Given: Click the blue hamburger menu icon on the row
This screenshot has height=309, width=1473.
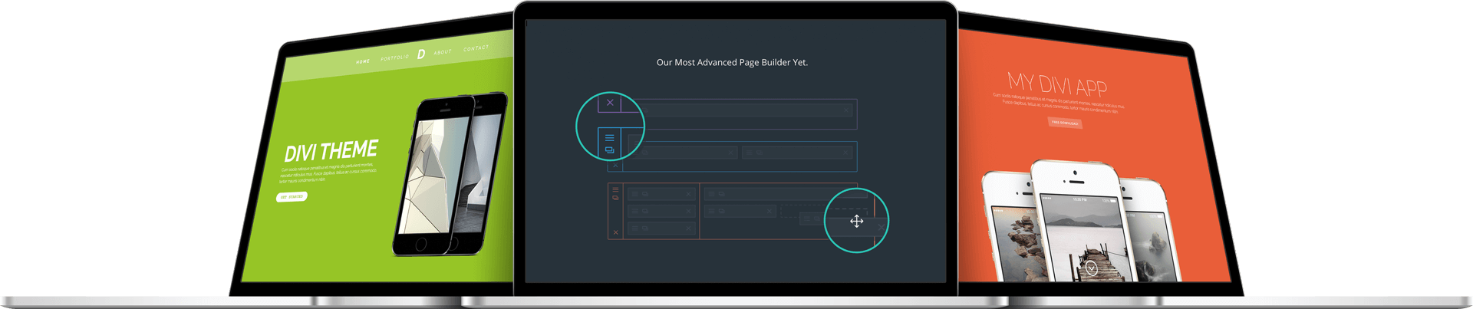Looking at the screenshot, I should [609, 138].
